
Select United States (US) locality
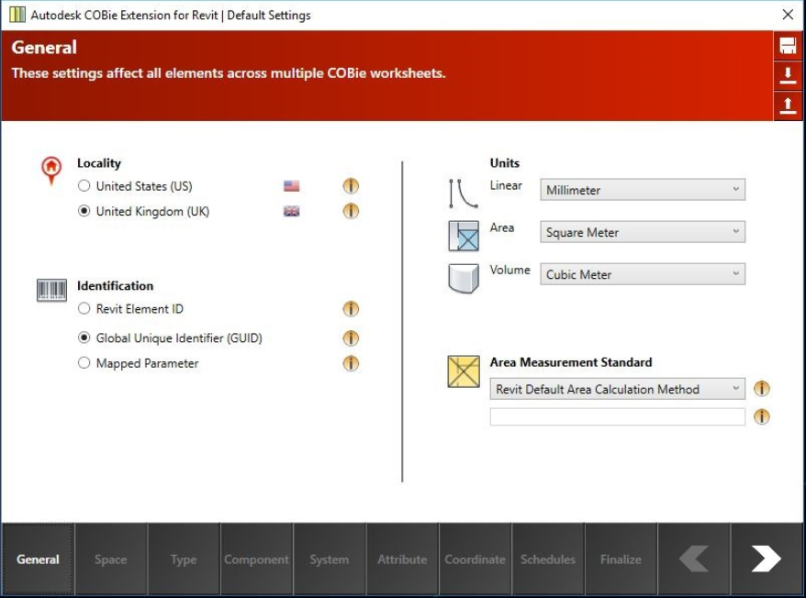pos(85,186)
